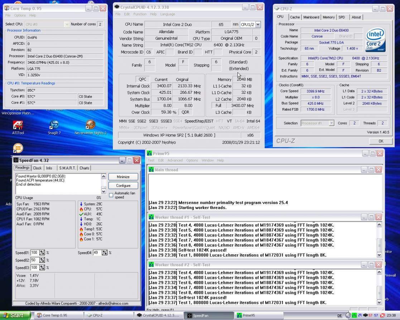Image resolution: width=400 pixels, height=320 pixels.
Task: Click the Core Temp title bar icon
Action: (x=7, y=9)
